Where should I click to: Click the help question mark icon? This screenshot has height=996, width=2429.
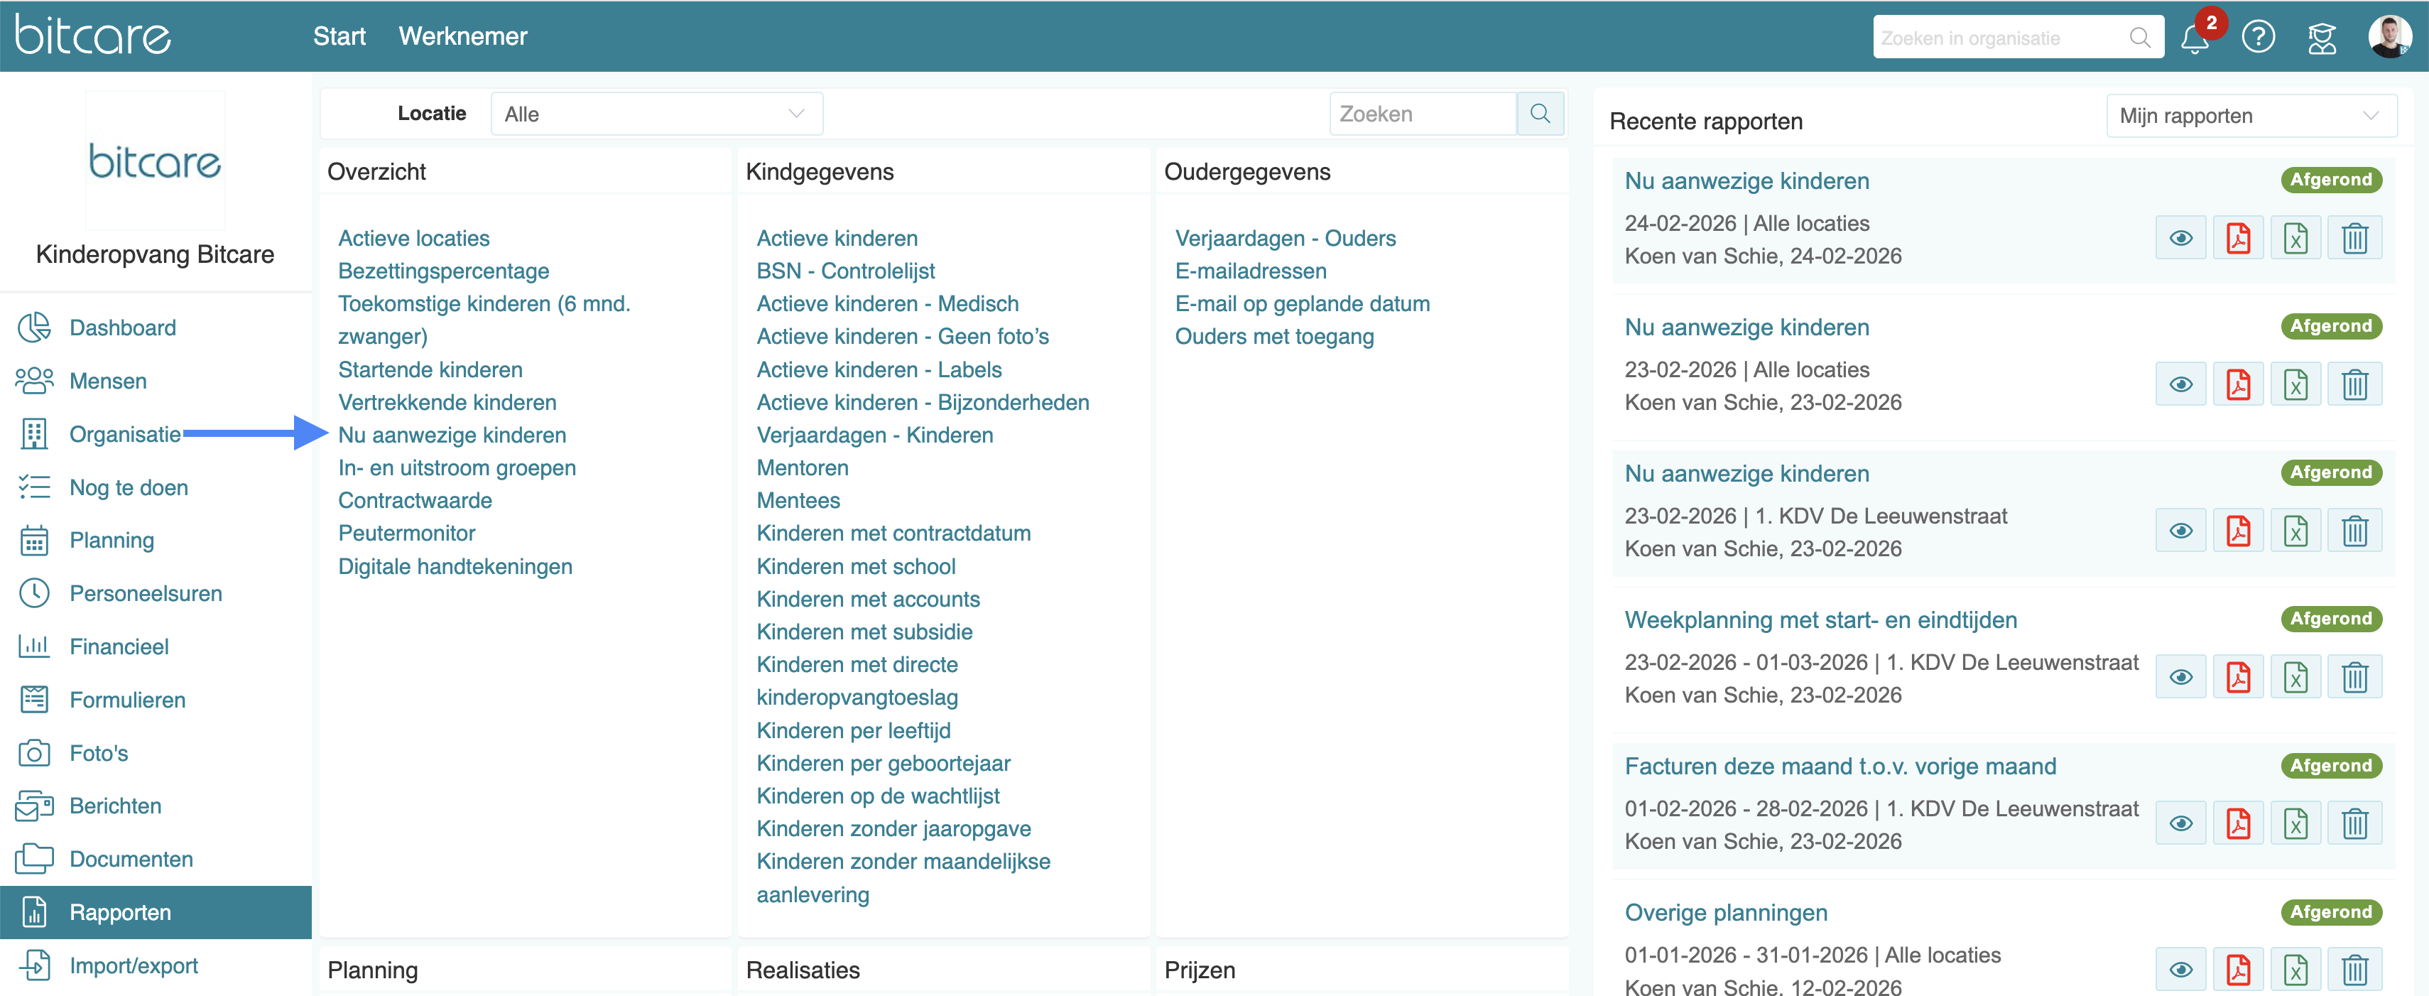click(x=2259, y=37)
